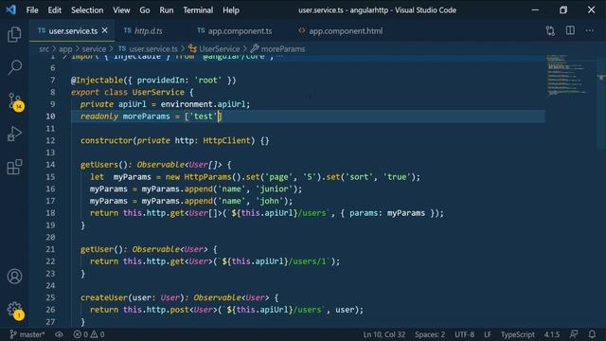Screen dimensions: 606x341
Task: Click the app breadcrumb segment
Action: coord(65,49)
